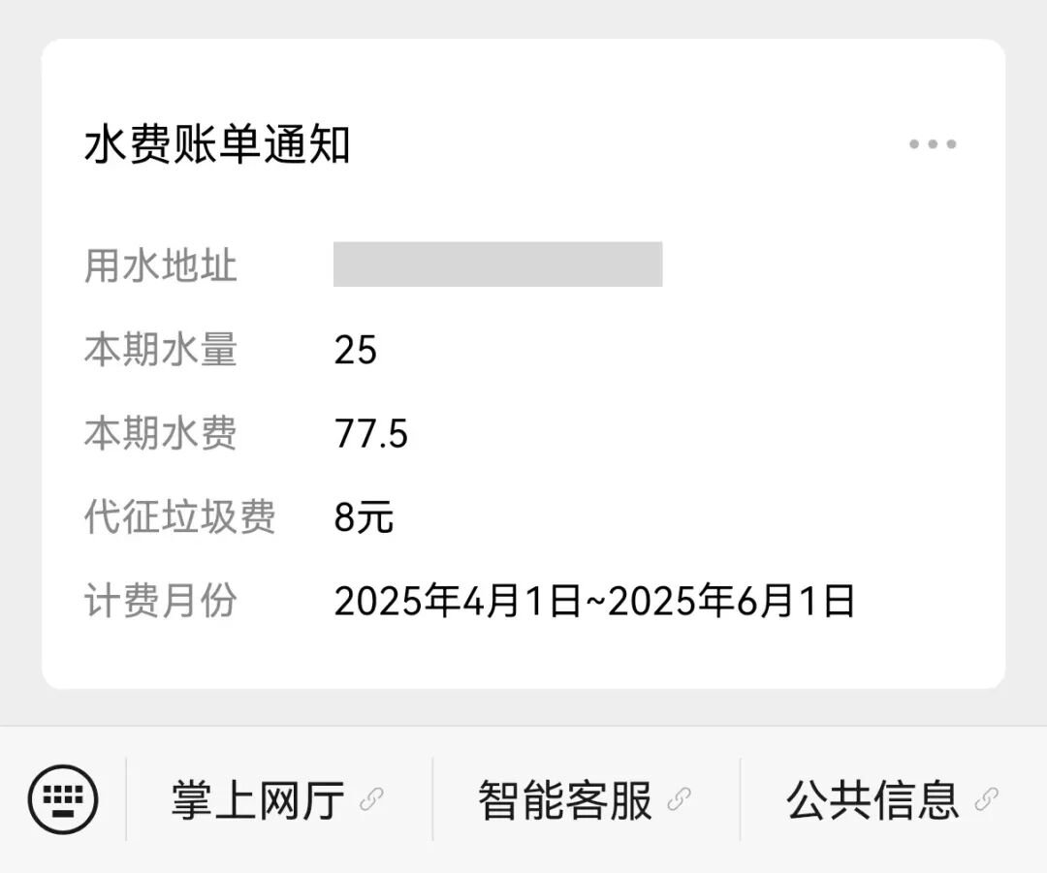Click link icon beside 掌上网厅

pos(371,799)
